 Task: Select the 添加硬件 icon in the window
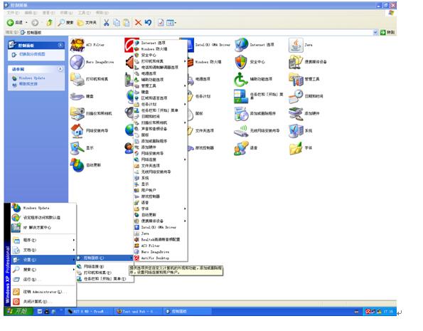point(296,113)
